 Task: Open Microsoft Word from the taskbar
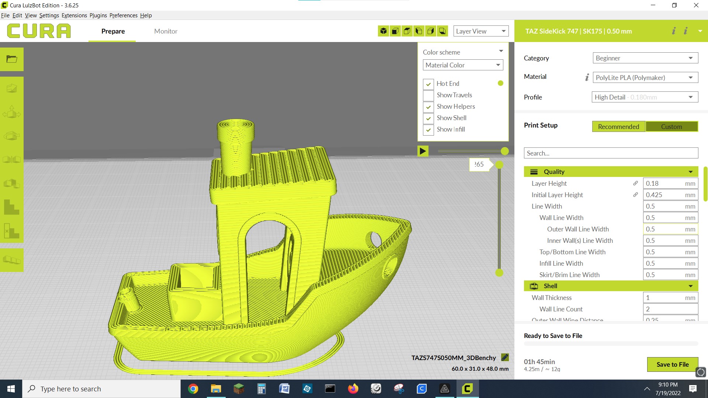(x=284, y=389)
